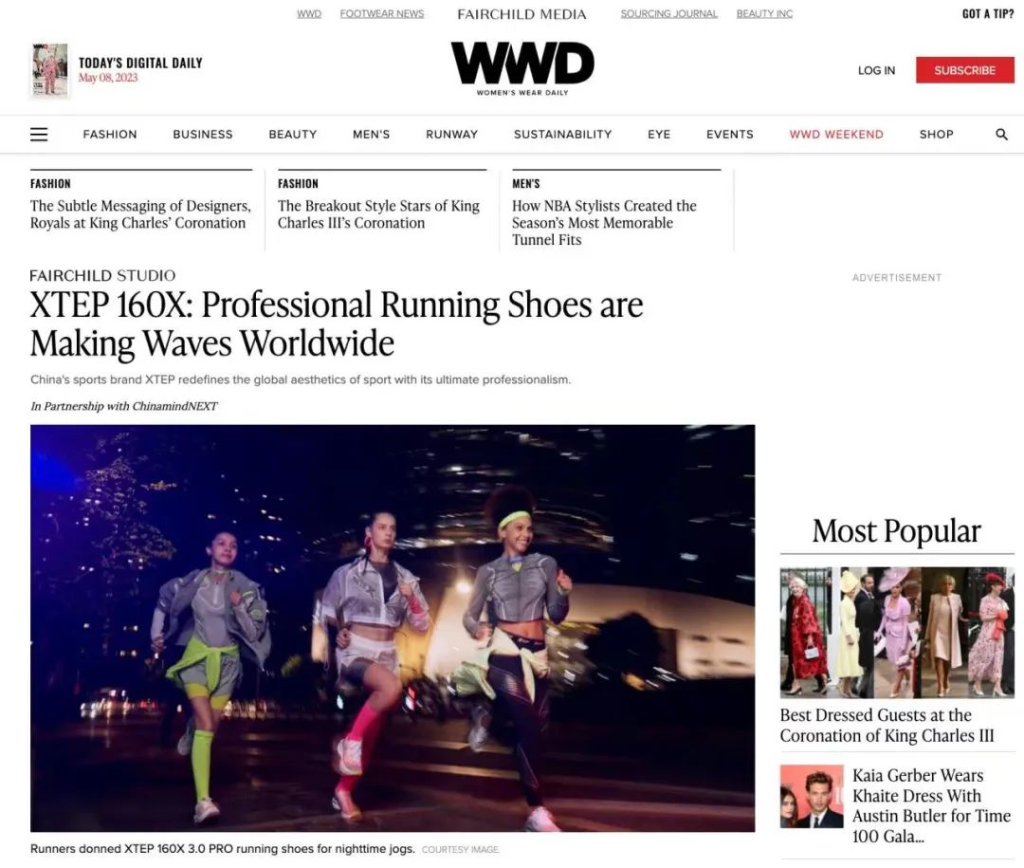Viewport: 1024px width, 868px height.
Task: Select the Shop menu item
Action: click(x=936, y=135)
